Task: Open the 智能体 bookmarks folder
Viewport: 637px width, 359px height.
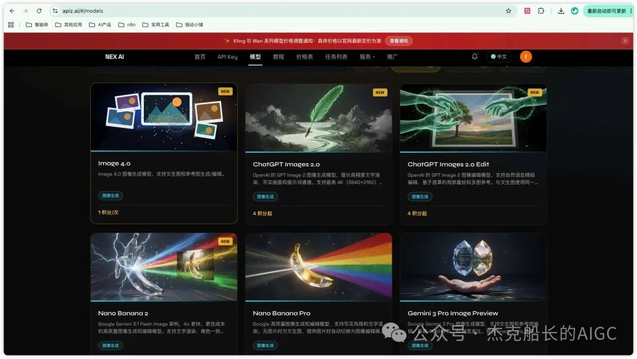Action: point(37,25)
